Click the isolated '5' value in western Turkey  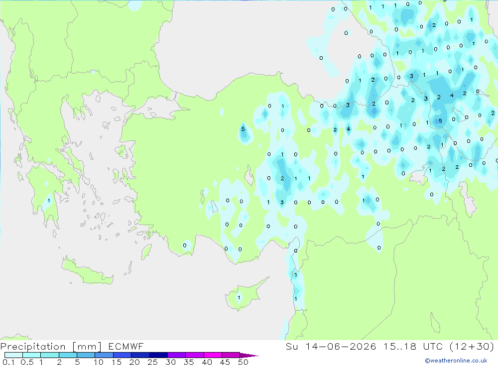[243, 129]
